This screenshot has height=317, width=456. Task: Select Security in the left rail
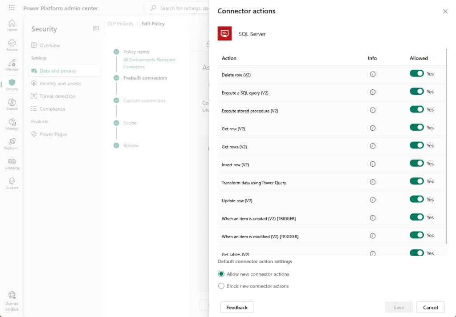pyautogui.click(x=12, y=85)
